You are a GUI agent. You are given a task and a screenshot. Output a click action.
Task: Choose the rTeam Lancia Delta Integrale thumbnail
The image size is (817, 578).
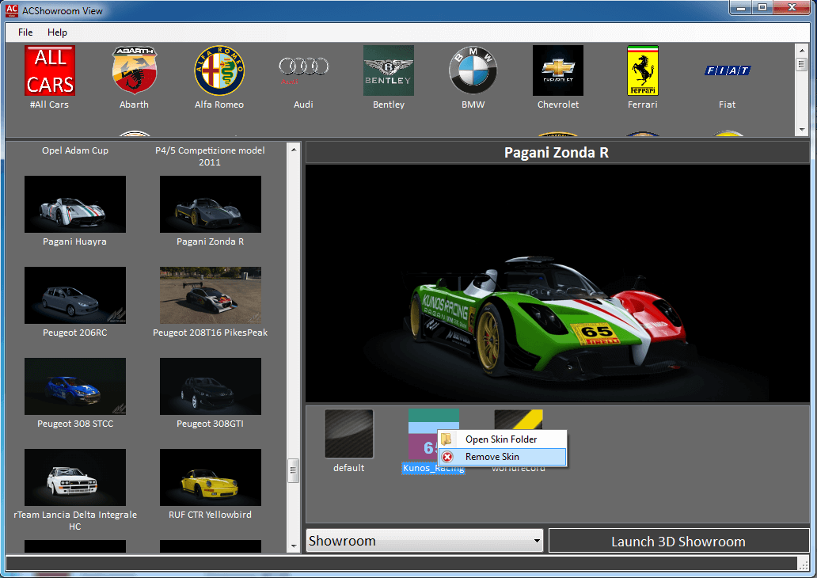pyautogui.click(x=75, y=477)
